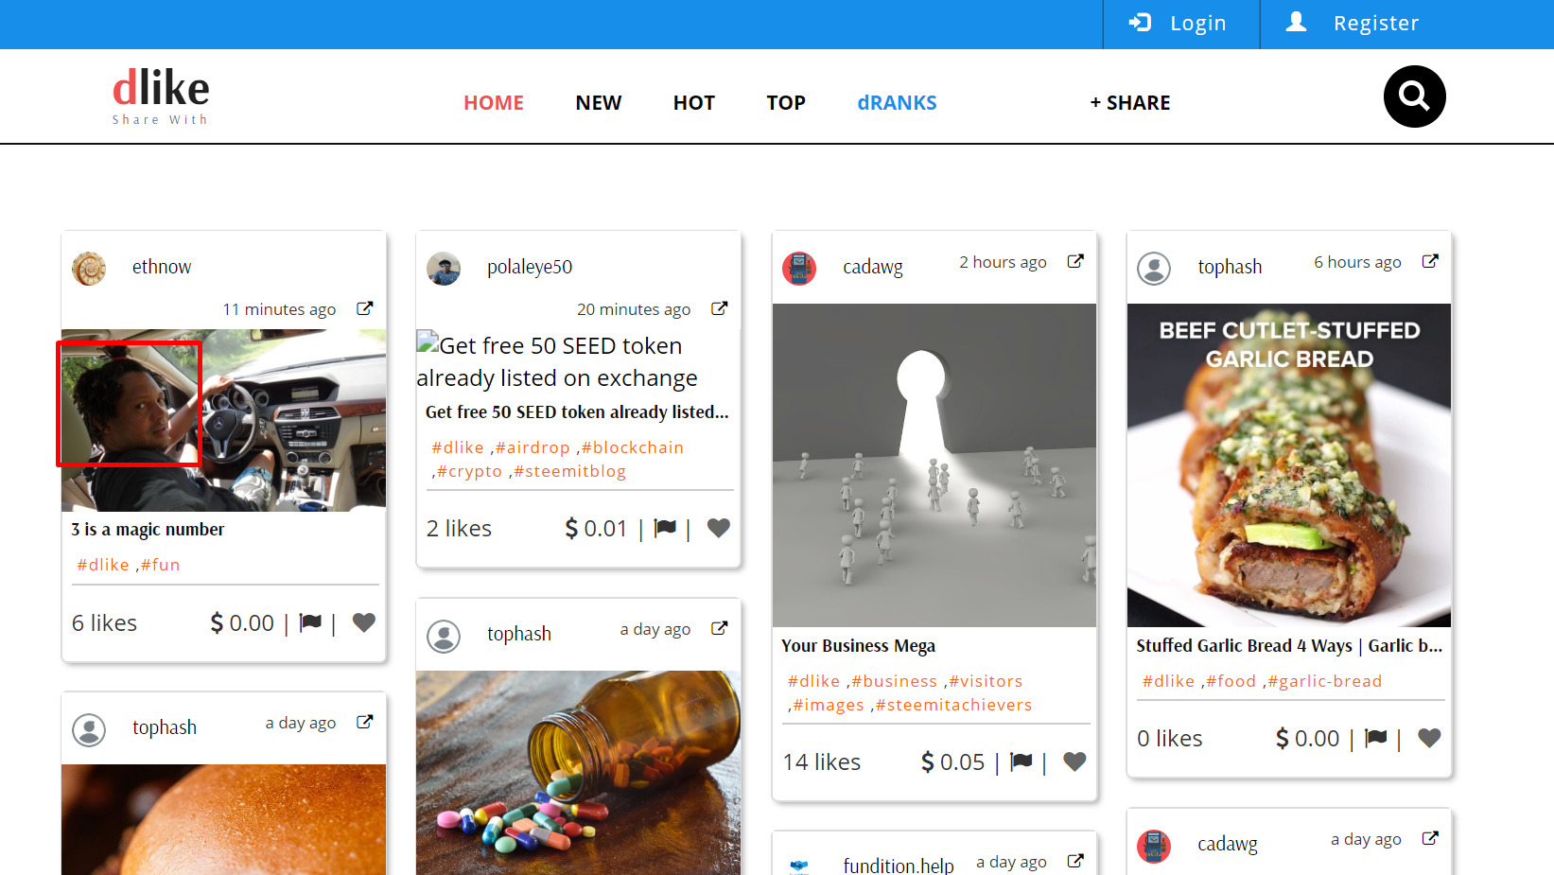1554x875 pixels.
Task: Open polaleye50 post external link icon
Action: click(719, 308)
